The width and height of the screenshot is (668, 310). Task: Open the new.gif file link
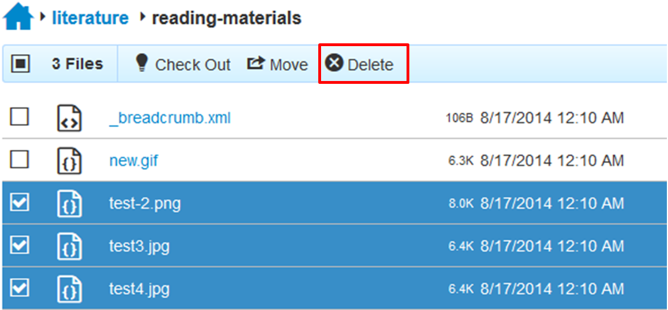133,161
